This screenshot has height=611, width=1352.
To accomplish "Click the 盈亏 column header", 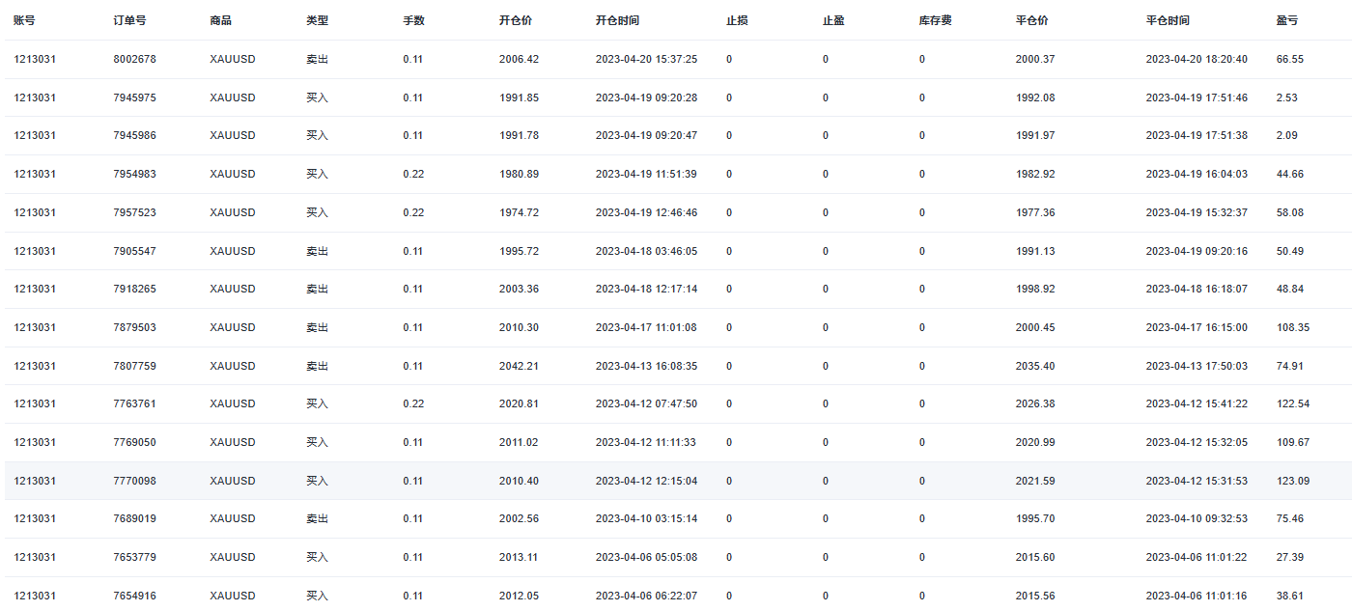I will [1287, 20].
